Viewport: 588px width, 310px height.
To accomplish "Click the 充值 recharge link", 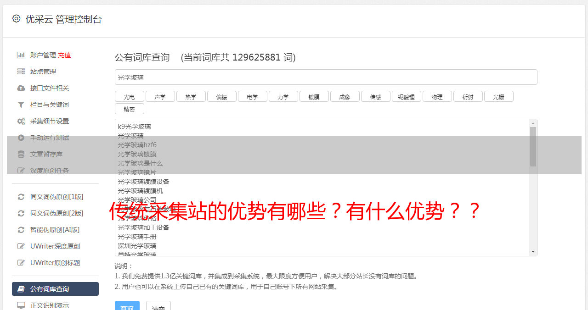I will tap(64, 55).
